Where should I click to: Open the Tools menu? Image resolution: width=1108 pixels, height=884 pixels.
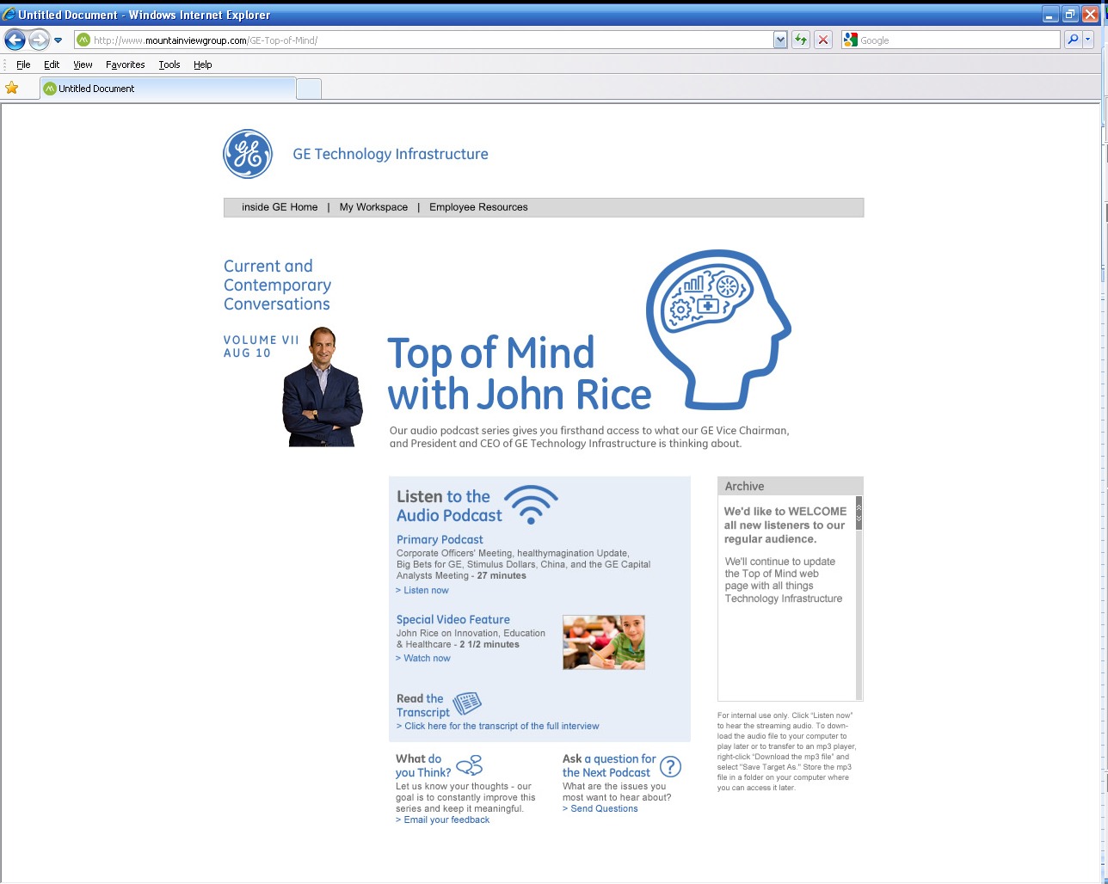169,64
